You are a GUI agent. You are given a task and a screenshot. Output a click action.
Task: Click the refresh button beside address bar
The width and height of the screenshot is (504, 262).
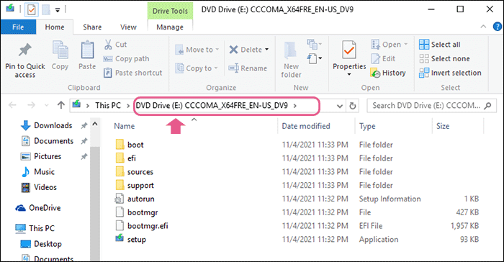click(353, 105)
